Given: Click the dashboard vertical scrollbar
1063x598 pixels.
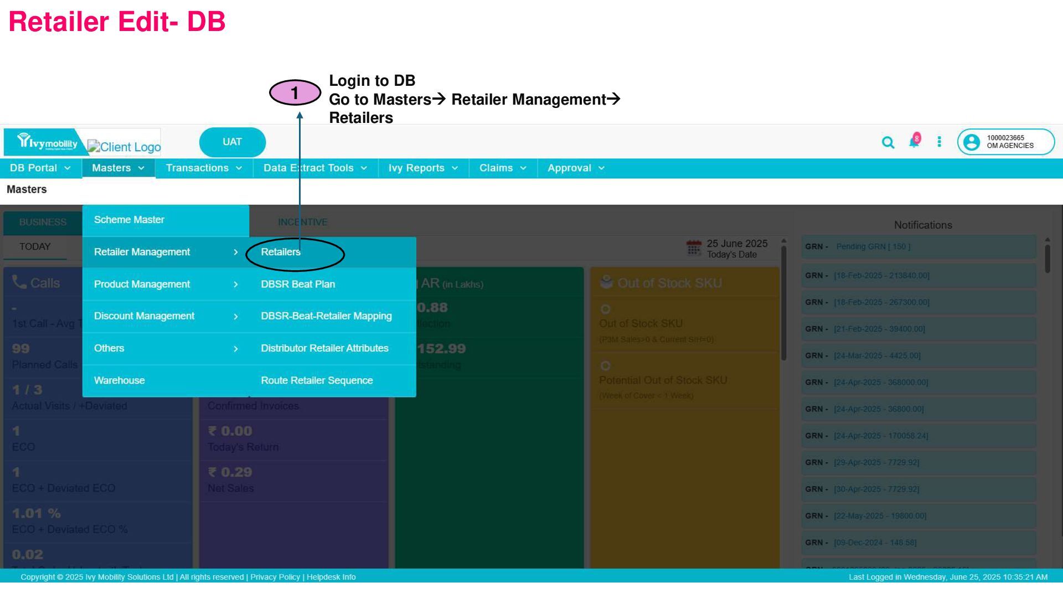Looking at the screenshot, I should pyautogui.click(x=783, y=303).
